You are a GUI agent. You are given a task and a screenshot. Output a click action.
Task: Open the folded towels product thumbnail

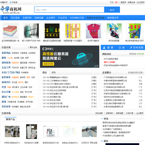10,31
